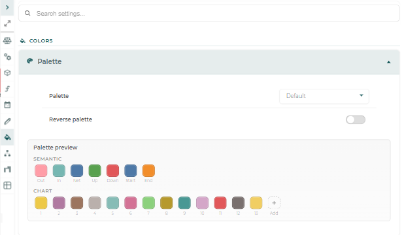Select the paint bucket Colors tab

coord(7,137)
